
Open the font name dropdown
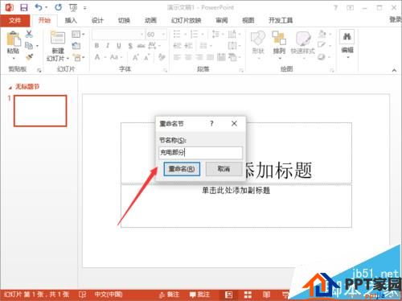[142, 35]
